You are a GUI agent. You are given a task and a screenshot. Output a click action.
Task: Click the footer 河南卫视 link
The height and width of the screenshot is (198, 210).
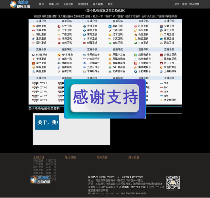pos(38,161)
